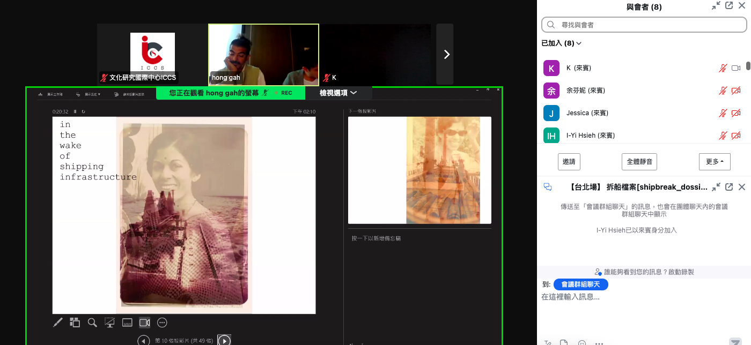Choose chat recipient 會議群組聊天

click(580, 284)
